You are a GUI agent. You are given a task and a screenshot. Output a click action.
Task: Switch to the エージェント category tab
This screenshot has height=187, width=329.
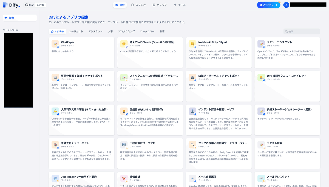[76, 31]
